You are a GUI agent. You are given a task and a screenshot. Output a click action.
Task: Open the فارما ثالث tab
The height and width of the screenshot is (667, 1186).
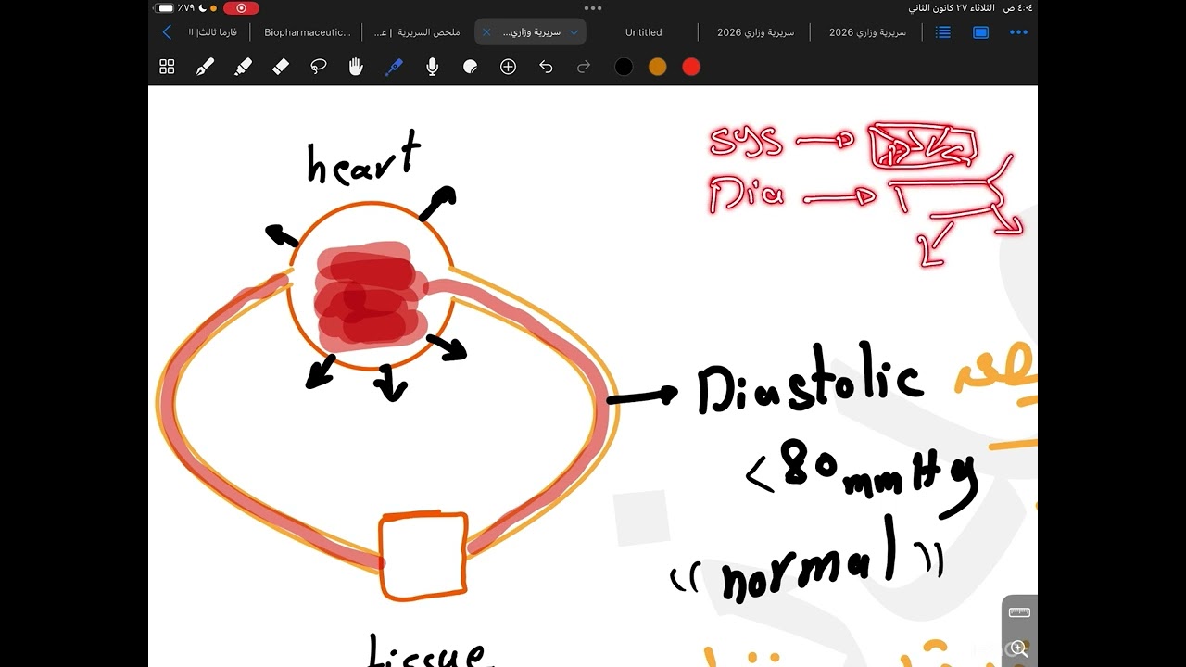coord(212,32)
